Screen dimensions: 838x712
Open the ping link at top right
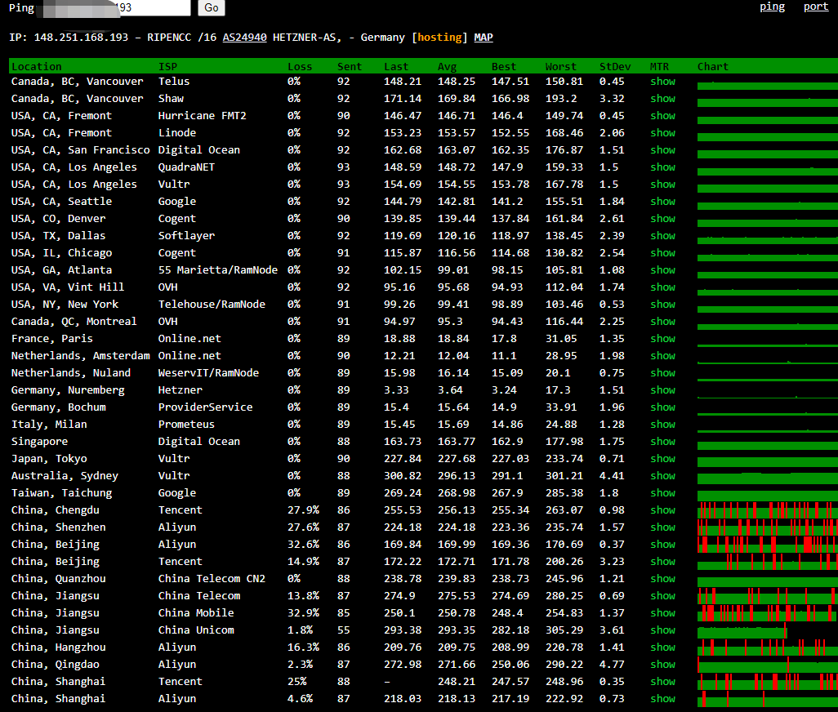(773, 7)
